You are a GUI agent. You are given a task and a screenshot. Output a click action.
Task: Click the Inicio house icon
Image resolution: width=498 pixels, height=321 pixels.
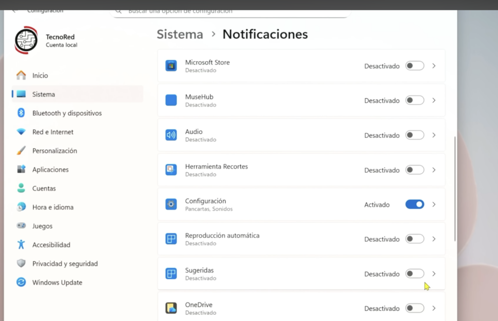21,75
